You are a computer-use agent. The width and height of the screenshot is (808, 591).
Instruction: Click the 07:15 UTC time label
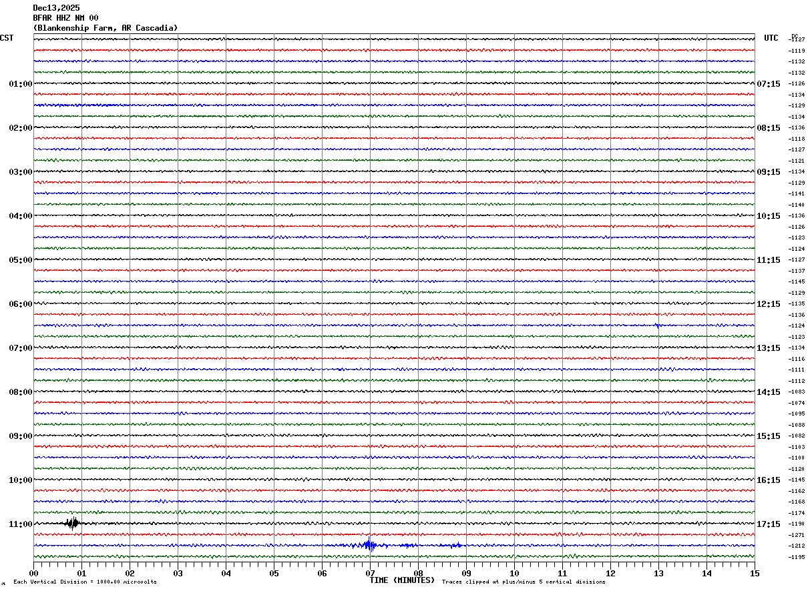click(x=769, y=84)
